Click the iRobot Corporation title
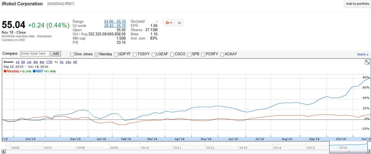Image resolution: width=371 pixels, height=154 pixels. point(22,4)
